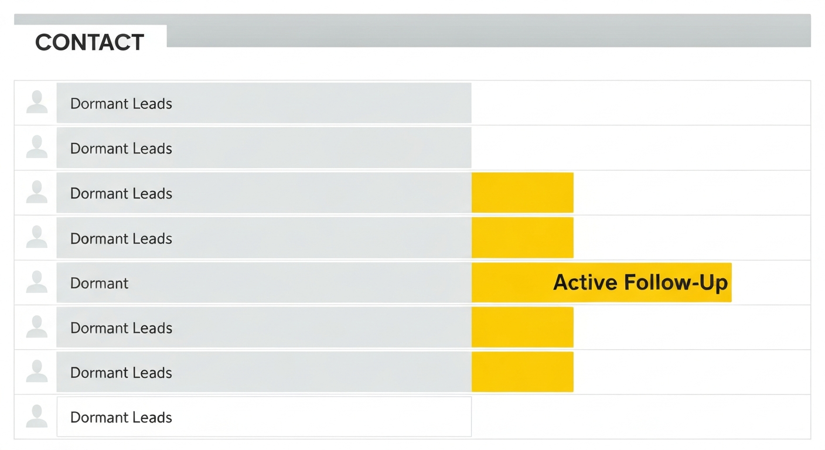Select the person icon in the sixth row
This screenshot has height=450, width=825.
pos(37,327)
